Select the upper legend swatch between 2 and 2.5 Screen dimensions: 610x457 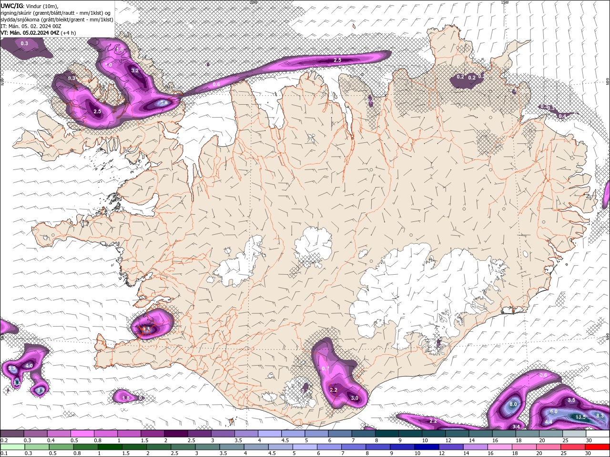(176, 434)
